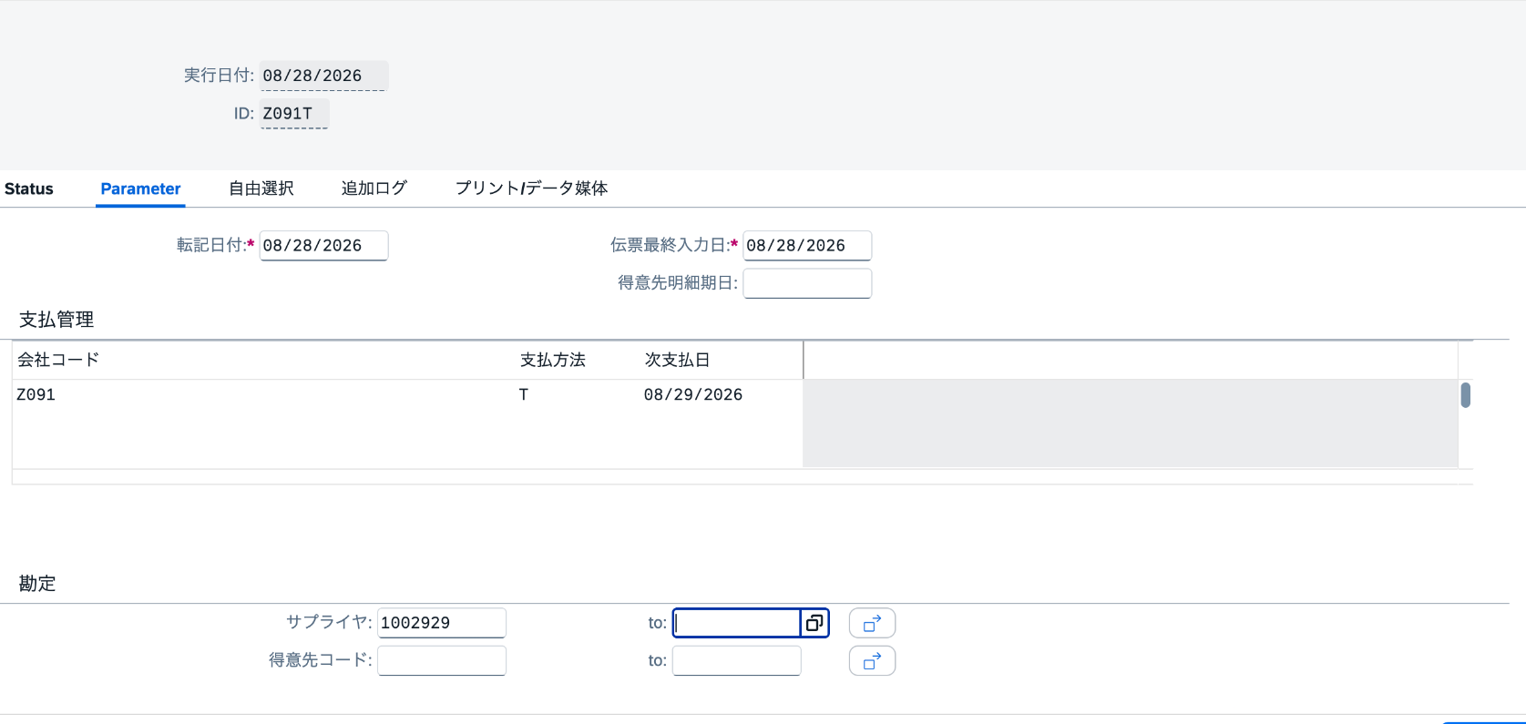Open the プリント/データ媒体 tab
This screenshot has width=1526, height=724.
(531, 189)
